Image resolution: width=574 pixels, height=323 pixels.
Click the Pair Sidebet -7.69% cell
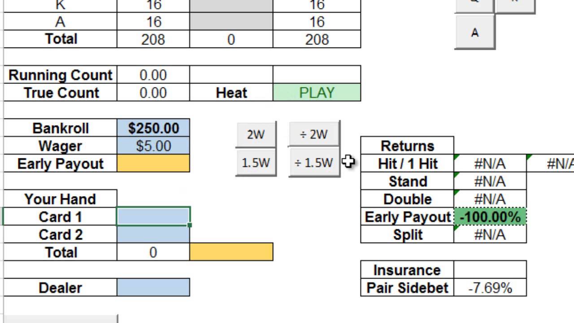coord(490,288)
